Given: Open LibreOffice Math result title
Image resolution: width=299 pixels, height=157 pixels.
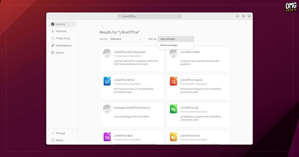Looking at the screenshot, I should [x=190, y=52].
